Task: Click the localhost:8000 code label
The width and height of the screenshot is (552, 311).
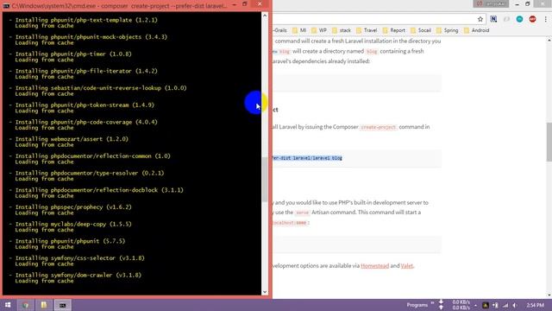Action: point(290,223)
